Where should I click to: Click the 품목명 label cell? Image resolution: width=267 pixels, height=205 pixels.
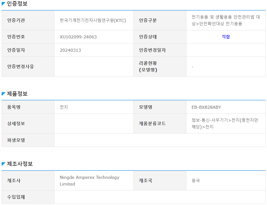[x=28, y=107]
